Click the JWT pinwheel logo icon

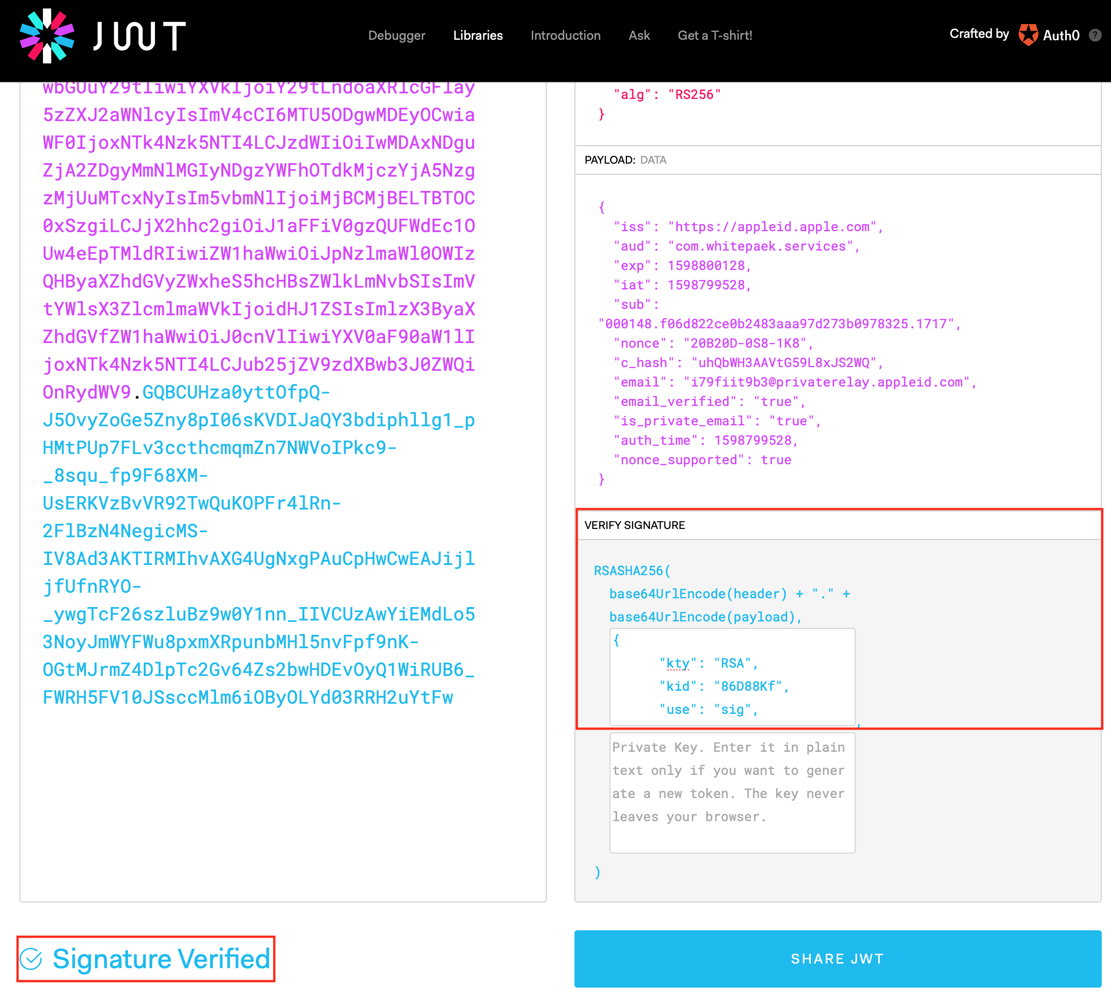pos(47,36)
